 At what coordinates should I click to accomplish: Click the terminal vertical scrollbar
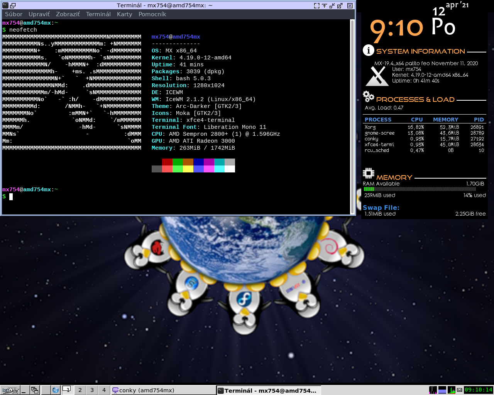[352, 116]
